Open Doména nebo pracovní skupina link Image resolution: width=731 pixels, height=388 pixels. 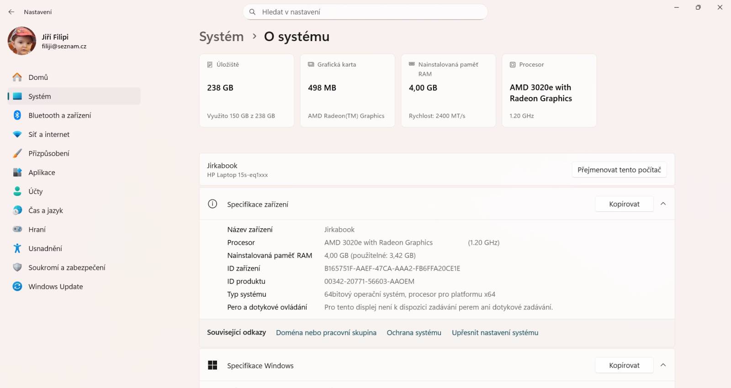pyautogui.click(x=326, y=333)
